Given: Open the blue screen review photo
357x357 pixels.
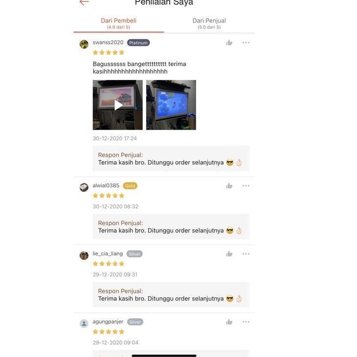Looking at the screenshot, I should point(171,105).
